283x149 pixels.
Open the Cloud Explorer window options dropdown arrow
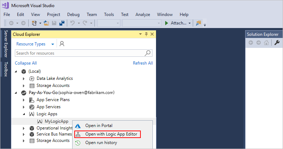[x=140, y=34]
